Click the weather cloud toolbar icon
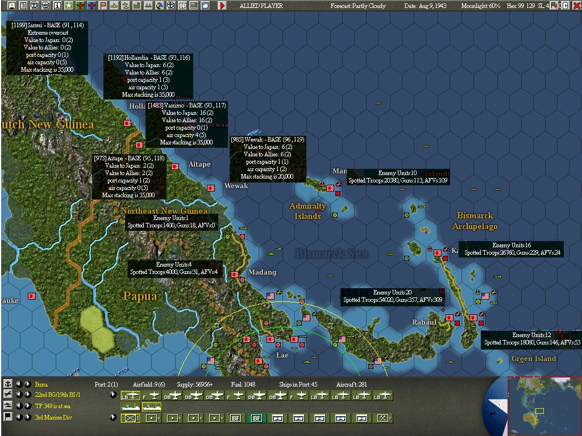Viewport: 582px width, 436px height. 205,6
